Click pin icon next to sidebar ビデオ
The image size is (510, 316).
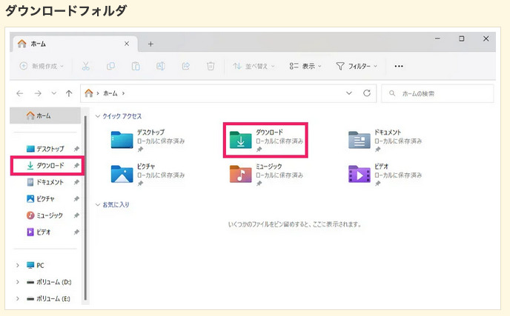(x=76, y=232)
